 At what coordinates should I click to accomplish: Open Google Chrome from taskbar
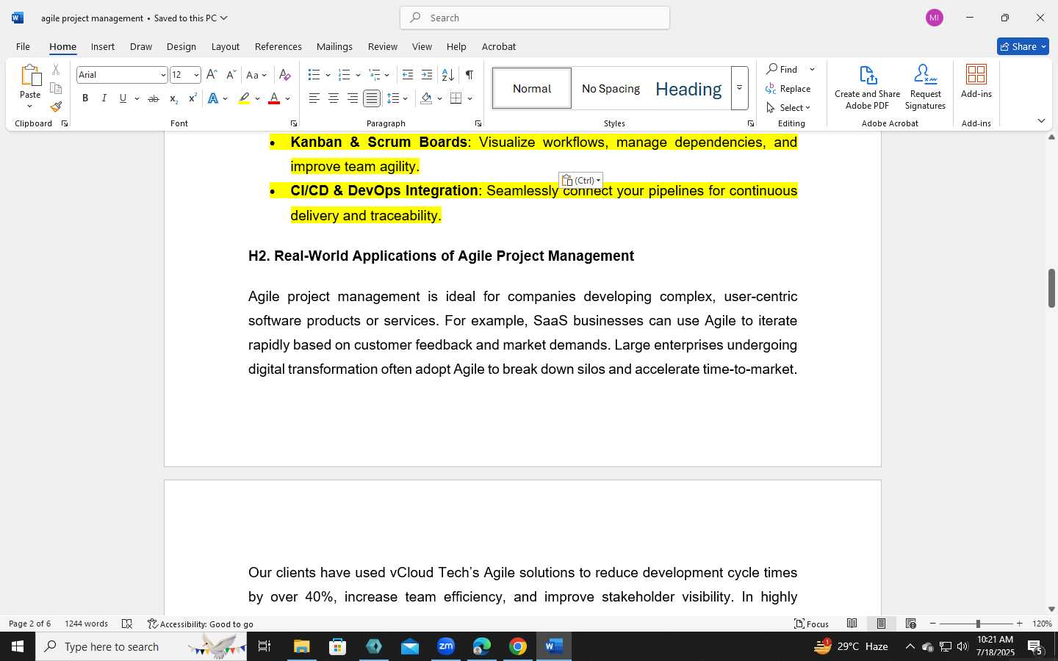pos(518,646)
